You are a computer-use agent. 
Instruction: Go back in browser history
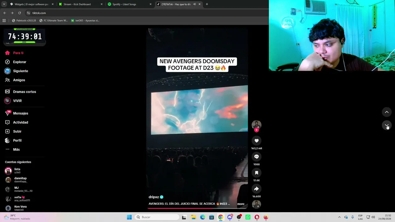5,13
